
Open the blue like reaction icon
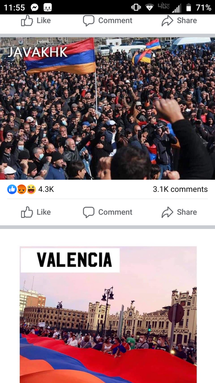[x=12, y=189]
